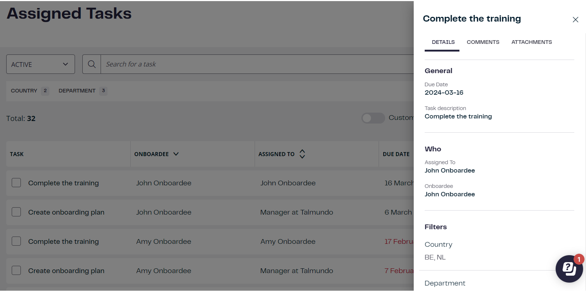
Task: Click the Assigned Tasks heading
Action: (x=69, y=14)
